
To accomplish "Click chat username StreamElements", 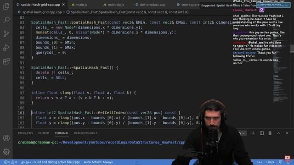I will (244, 53).
